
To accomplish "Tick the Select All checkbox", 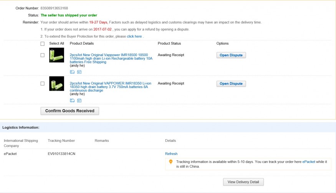I will 43,43.
